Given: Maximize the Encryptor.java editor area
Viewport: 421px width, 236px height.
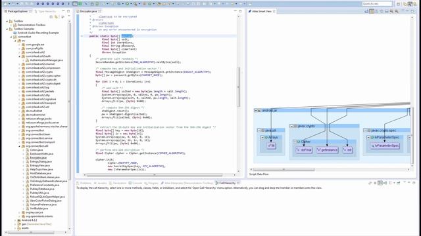Looking at the screenshot, I should (240, 11).
